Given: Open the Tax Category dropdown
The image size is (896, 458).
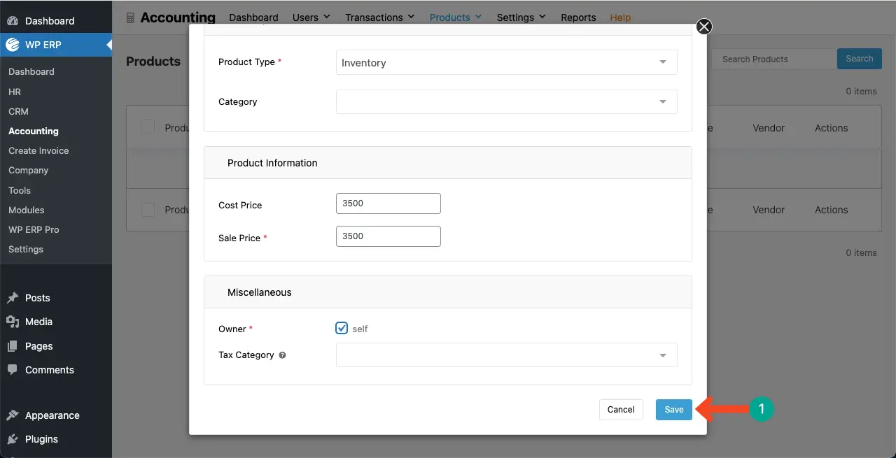Looking at the screenshot, I should tap(507, 355).
